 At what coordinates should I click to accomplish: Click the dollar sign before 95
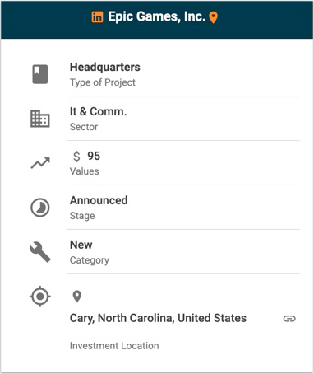[76, 157]
